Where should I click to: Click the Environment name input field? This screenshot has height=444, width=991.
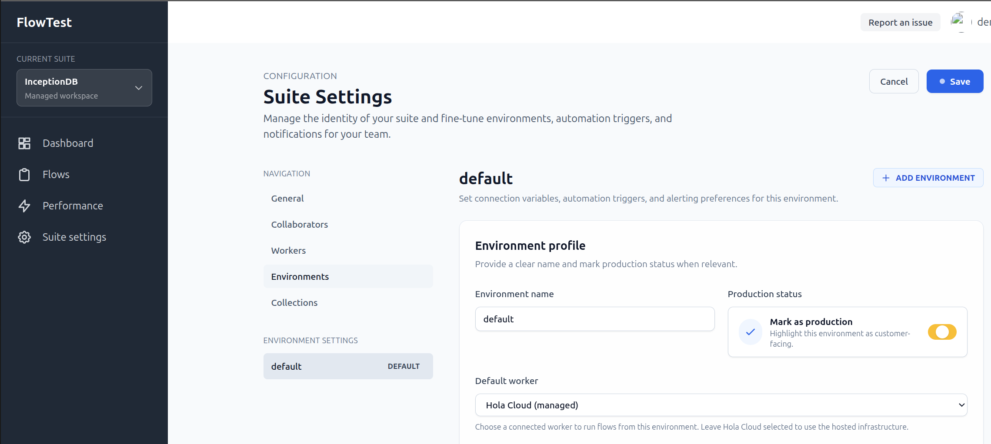(x=594, y=319)
